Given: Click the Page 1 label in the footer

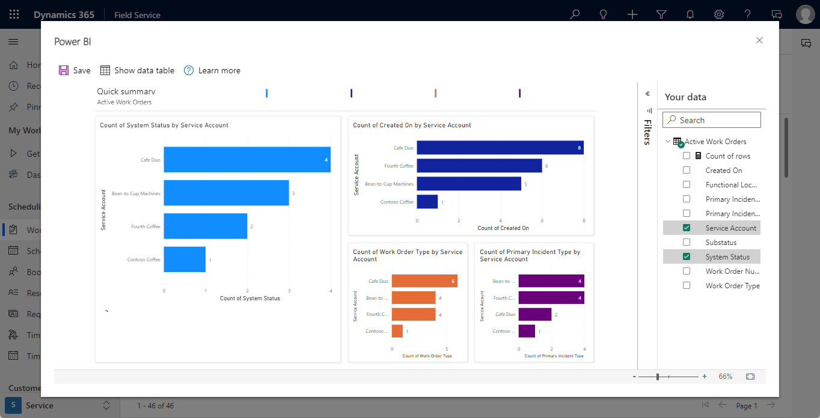Looking at the screenshot, I should coord(747,406).
